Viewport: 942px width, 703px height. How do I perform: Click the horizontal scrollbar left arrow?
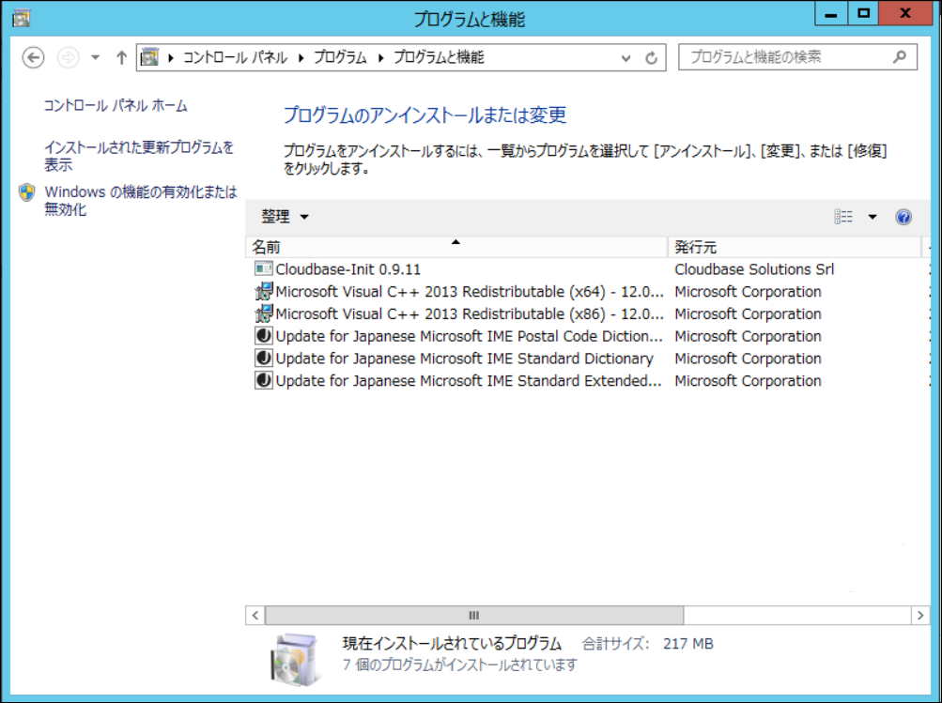tap(255, 616)
